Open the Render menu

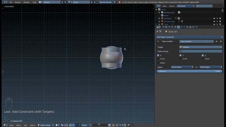click(x=18, y=2)
